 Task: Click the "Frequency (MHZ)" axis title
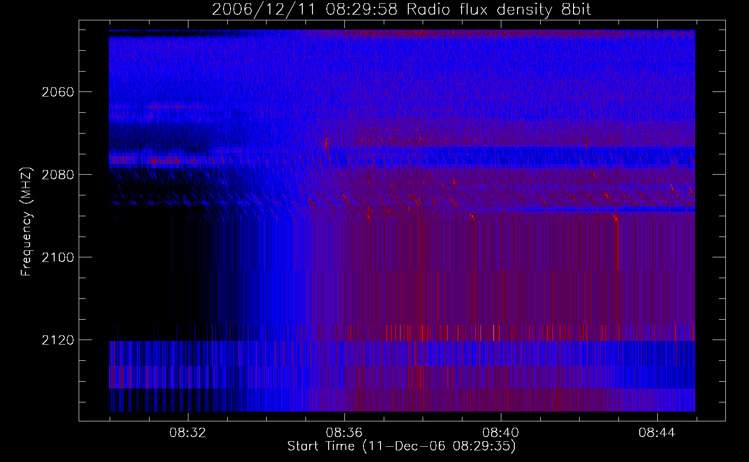tap(27, 222)
